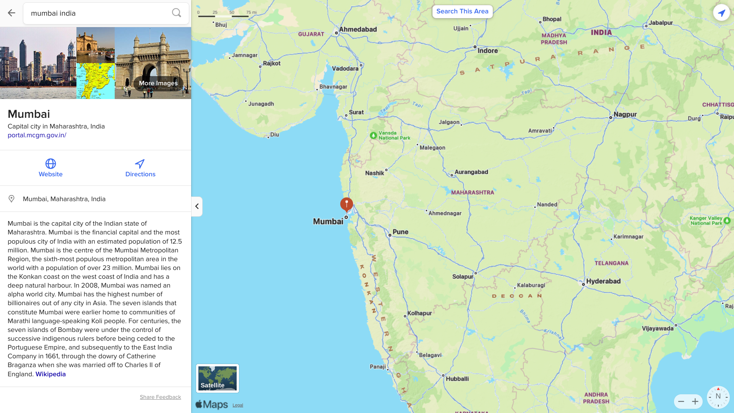
Task: Click the compass north indicator
Action: click(718, 397)
